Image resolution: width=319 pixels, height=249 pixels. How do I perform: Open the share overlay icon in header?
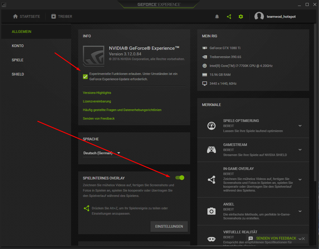[229, 17]
